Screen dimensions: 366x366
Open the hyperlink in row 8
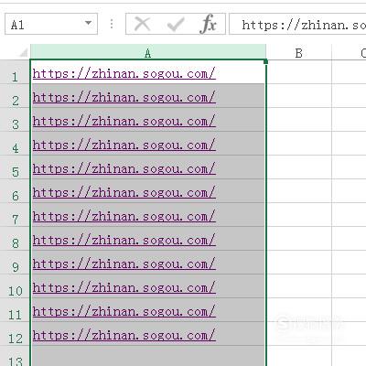point(124,240)
